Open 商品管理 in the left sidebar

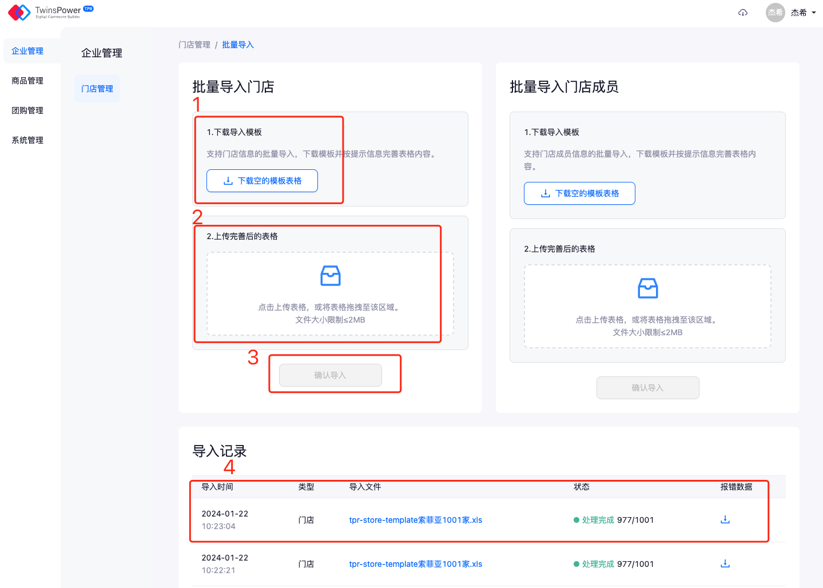pyautogui.click(x=27, y=81)
